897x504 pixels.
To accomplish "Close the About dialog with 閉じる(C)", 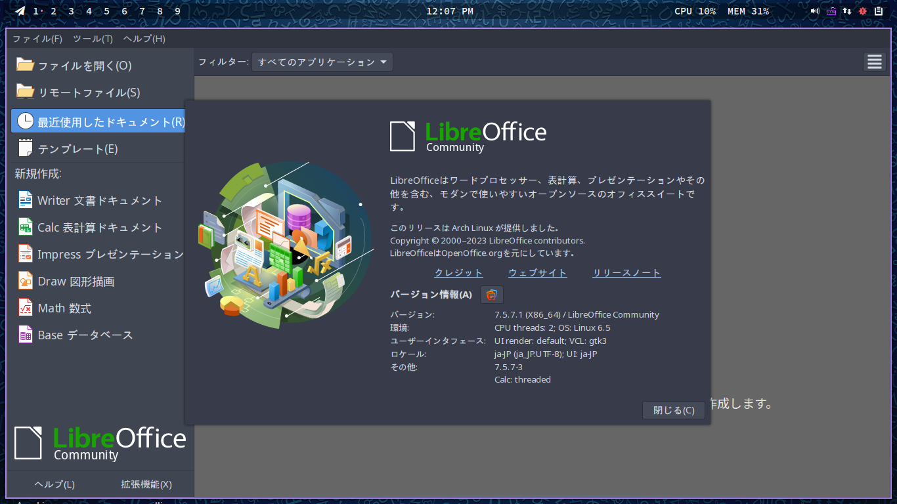I will (x=674, y=410).
